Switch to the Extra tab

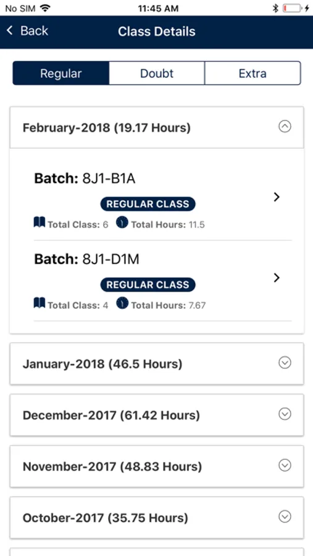(x=252, y=74)
